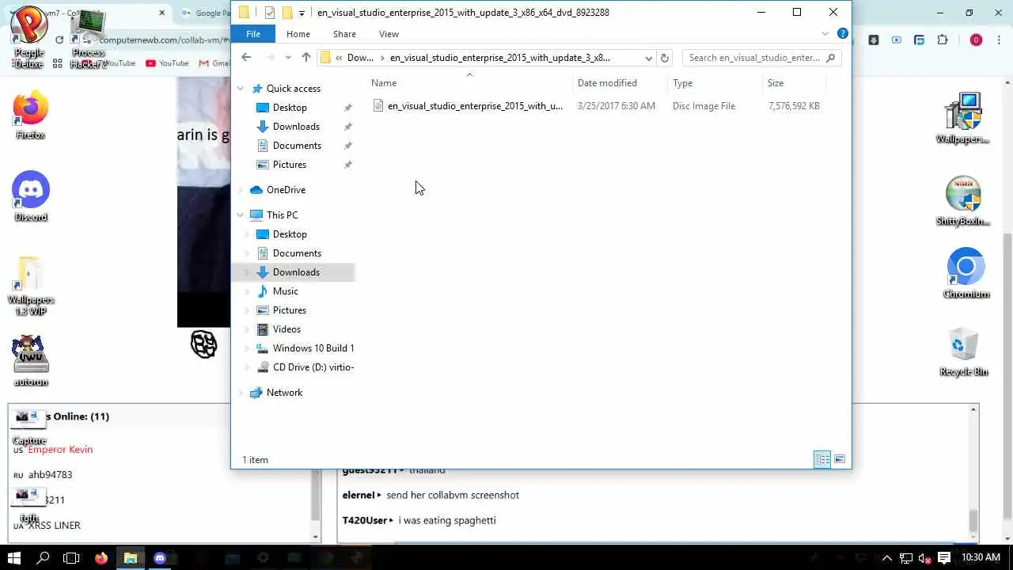This screenshot has width=1013, height=570.
Task: Click the Explorer forward arrow
Action: tap(270, 57)
